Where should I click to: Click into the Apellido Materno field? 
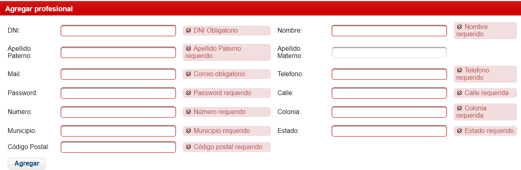(389, 52)
